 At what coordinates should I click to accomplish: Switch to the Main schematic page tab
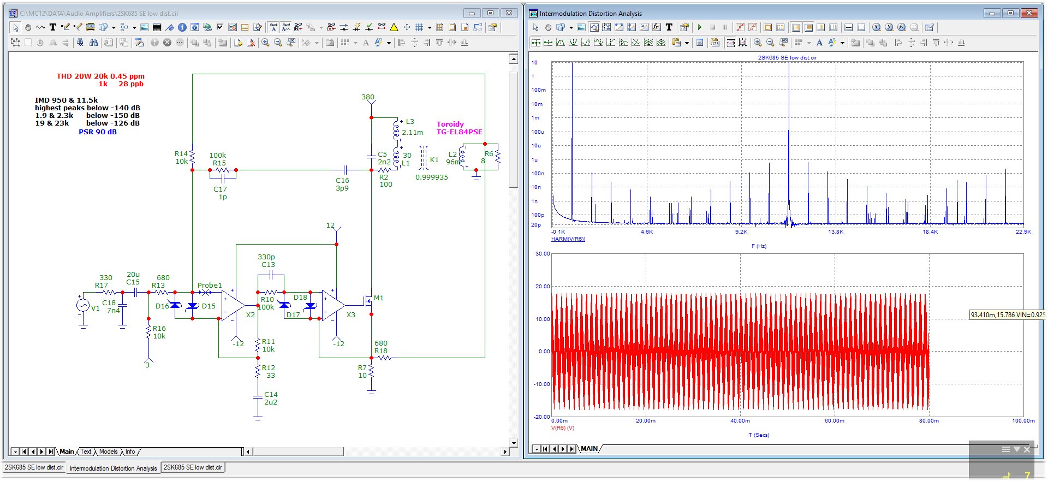(x=67, y=452)
